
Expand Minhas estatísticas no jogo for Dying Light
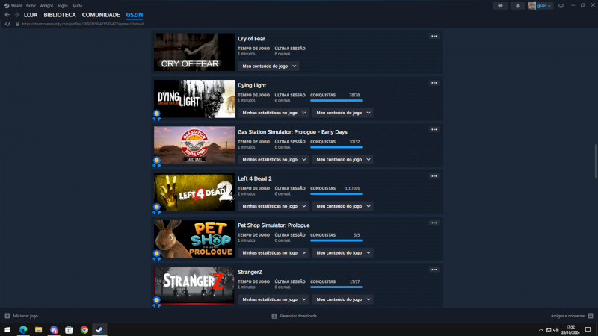point(274,113)
